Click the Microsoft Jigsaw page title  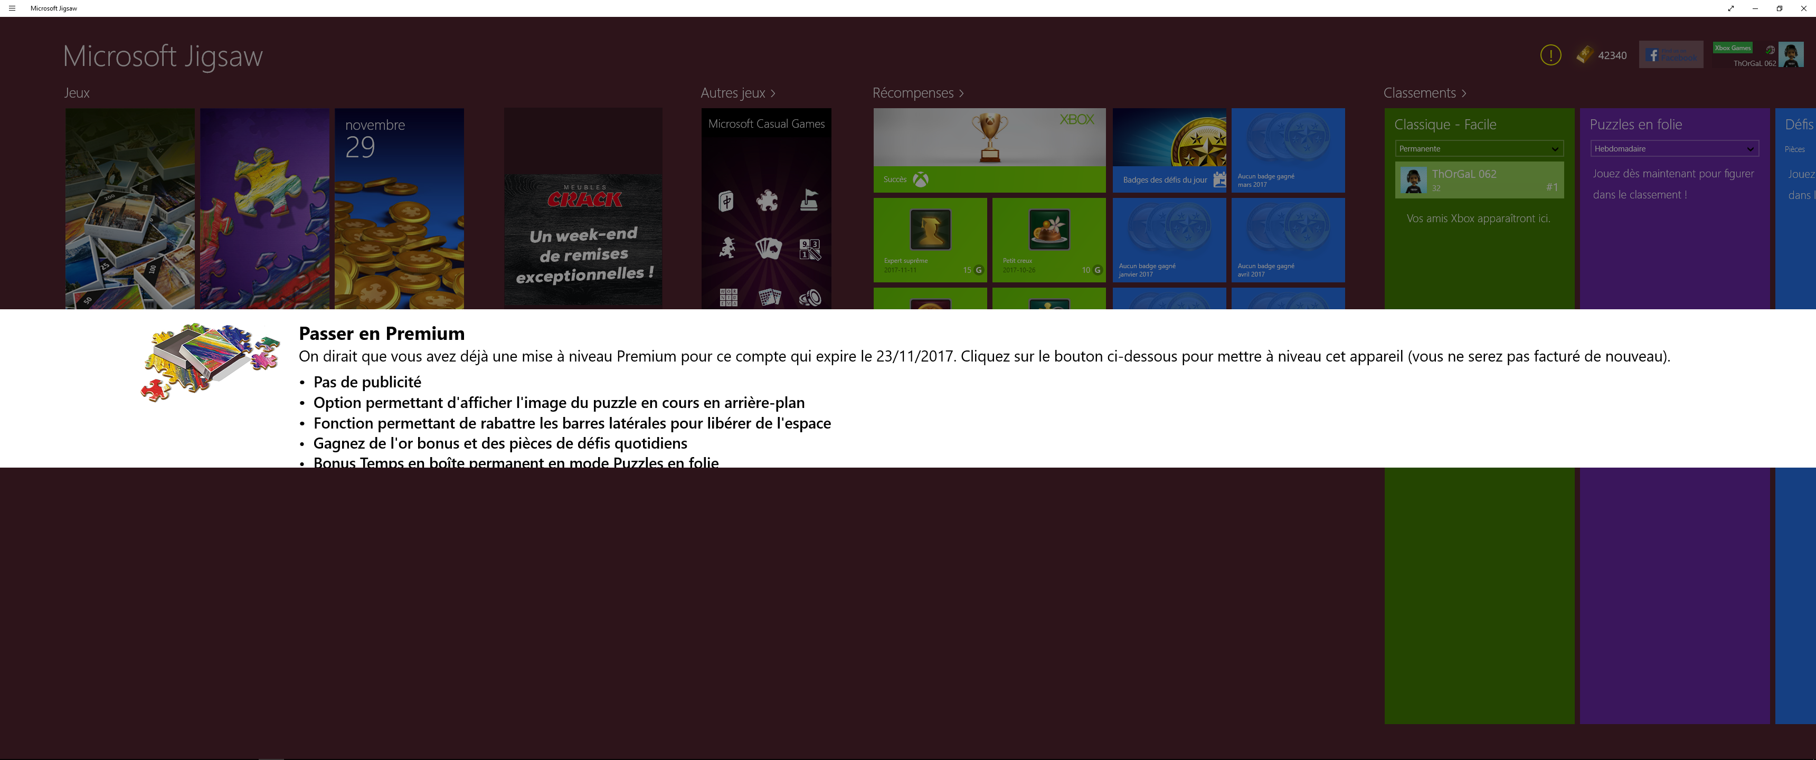162,56
